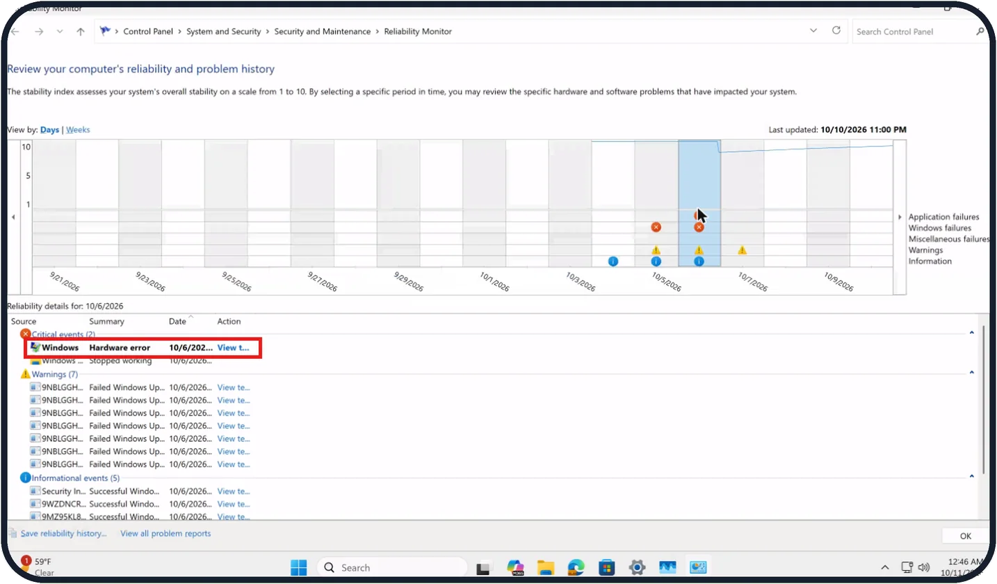Viewport: 997px width, 584px height.
Task: Collapse the Informational events section
Action: click(972, 477)
